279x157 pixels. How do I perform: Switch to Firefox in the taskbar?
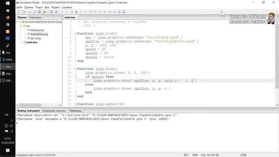8,17
